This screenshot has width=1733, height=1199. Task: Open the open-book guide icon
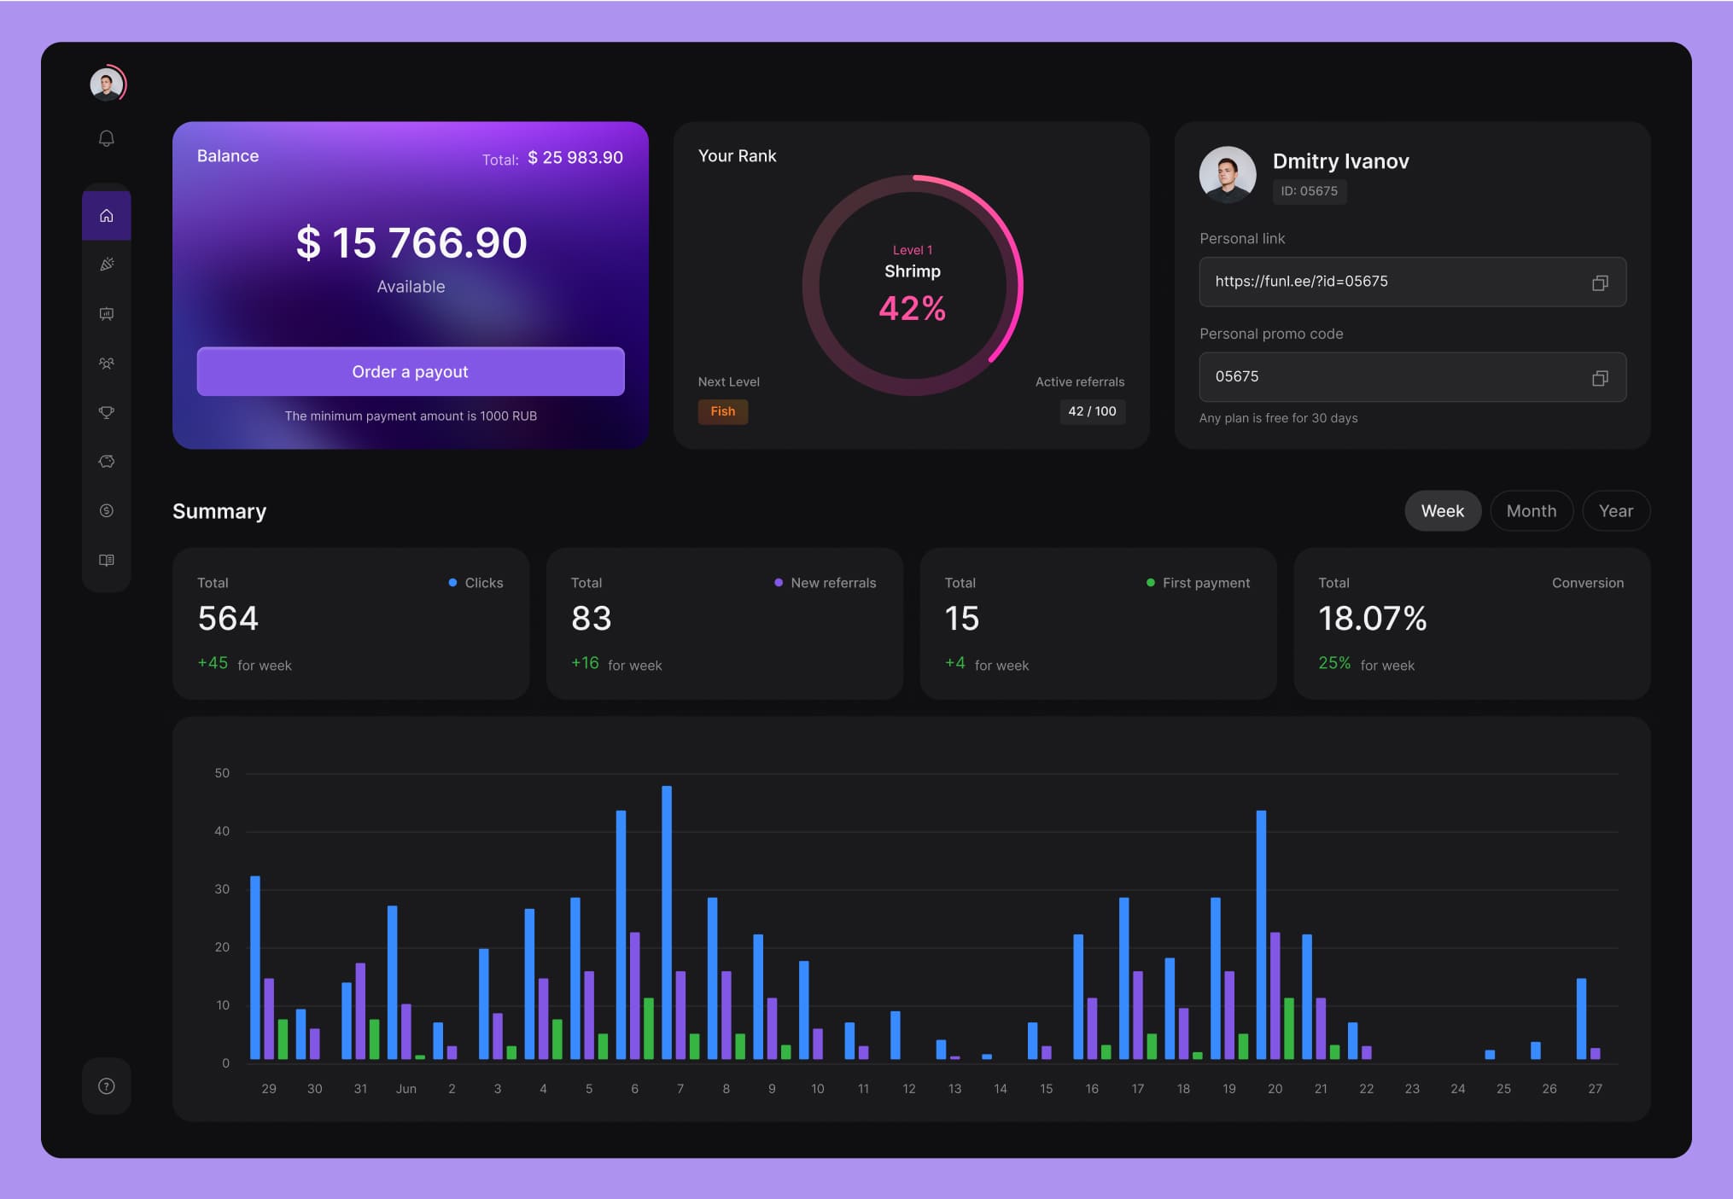[x=106, y=560]
